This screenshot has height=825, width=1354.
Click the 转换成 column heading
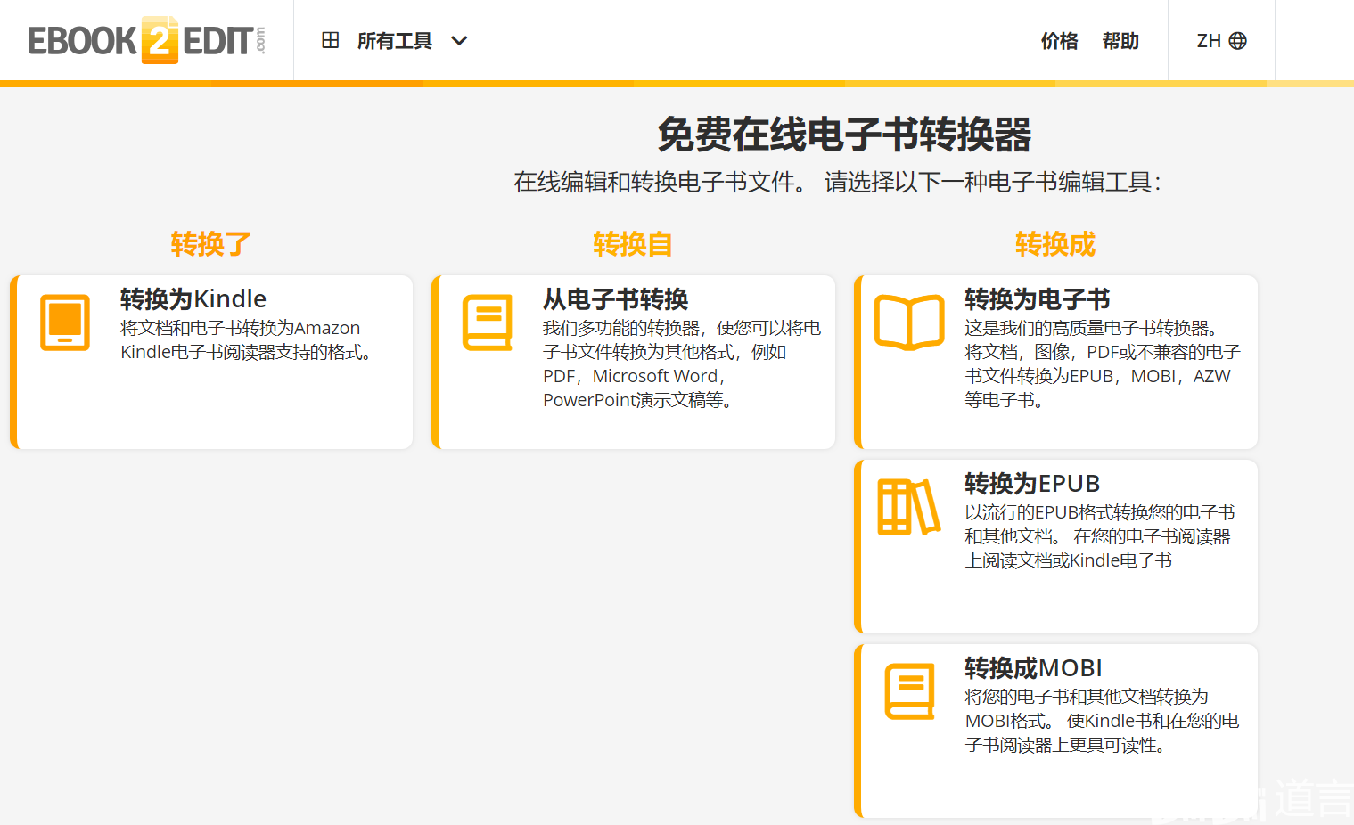(x=1055, y=243)
